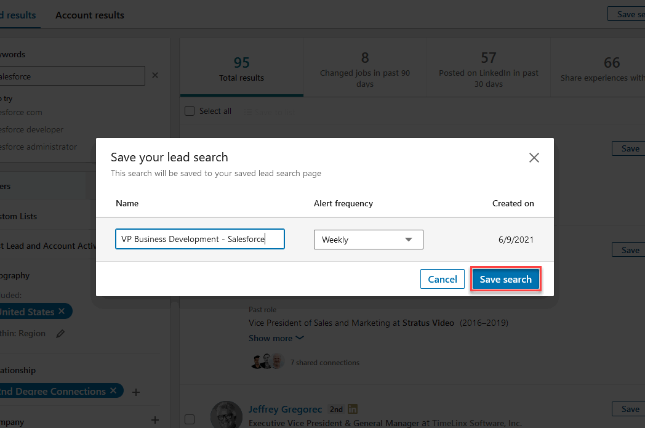645x428 pixels.
Task: Show Posted on LinkedIn in past 30 days
Action: coord(488,68)
